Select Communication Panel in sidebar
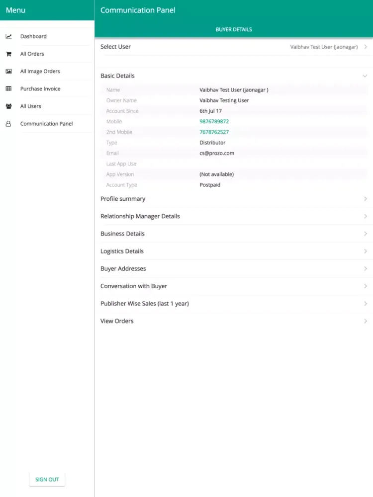 pos(47,124)
